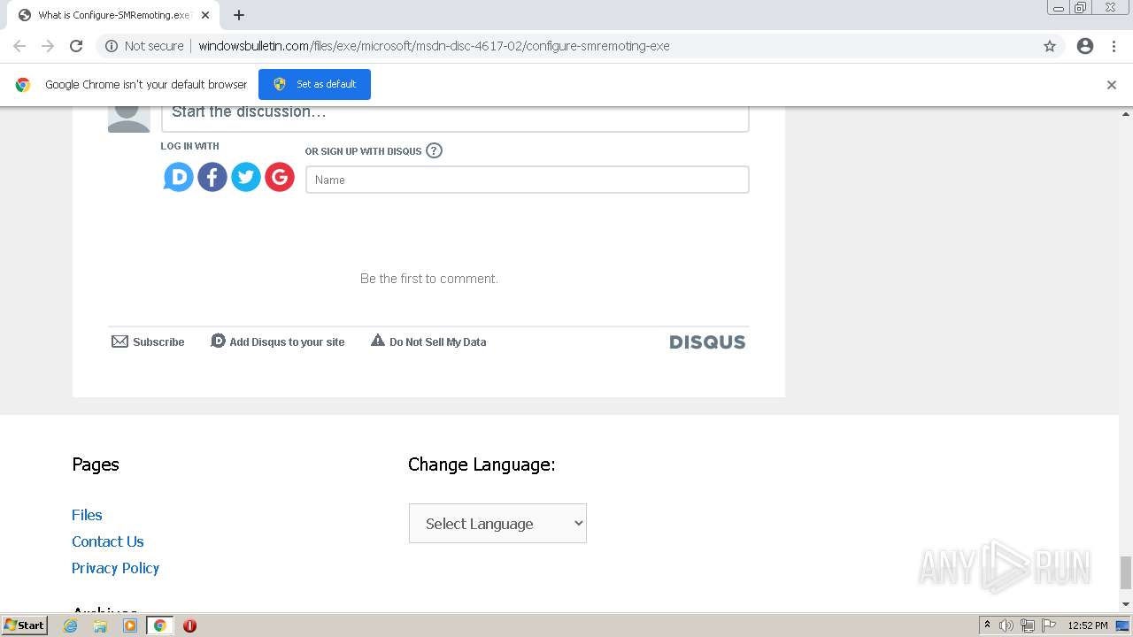Select the Be the first to comment text
1133x637 pixels.
tap(429, 279)
